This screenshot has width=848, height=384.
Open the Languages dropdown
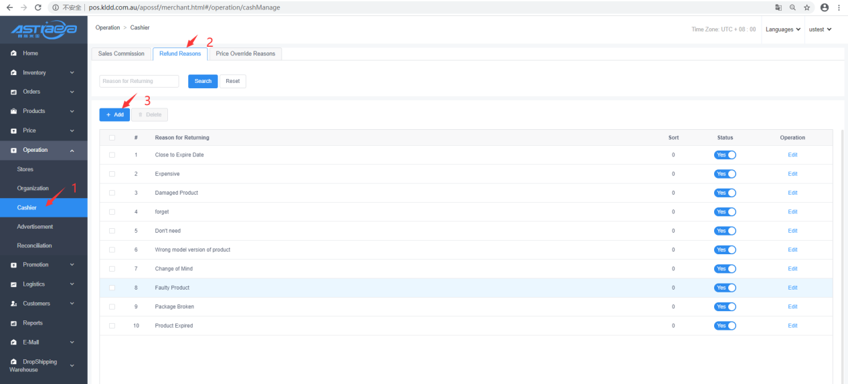pos(783,29)
